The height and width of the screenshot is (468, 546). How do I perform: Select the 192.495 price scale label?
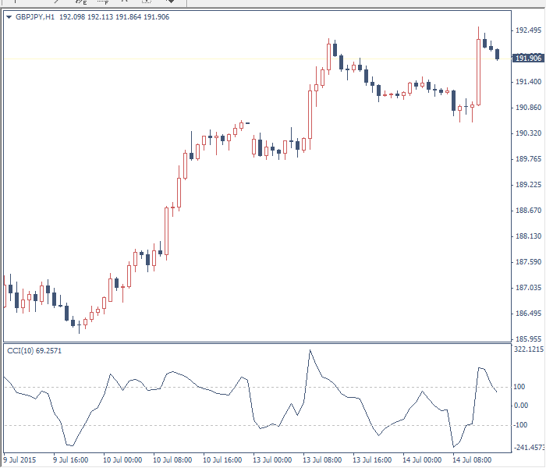click(x=528, y=30)
